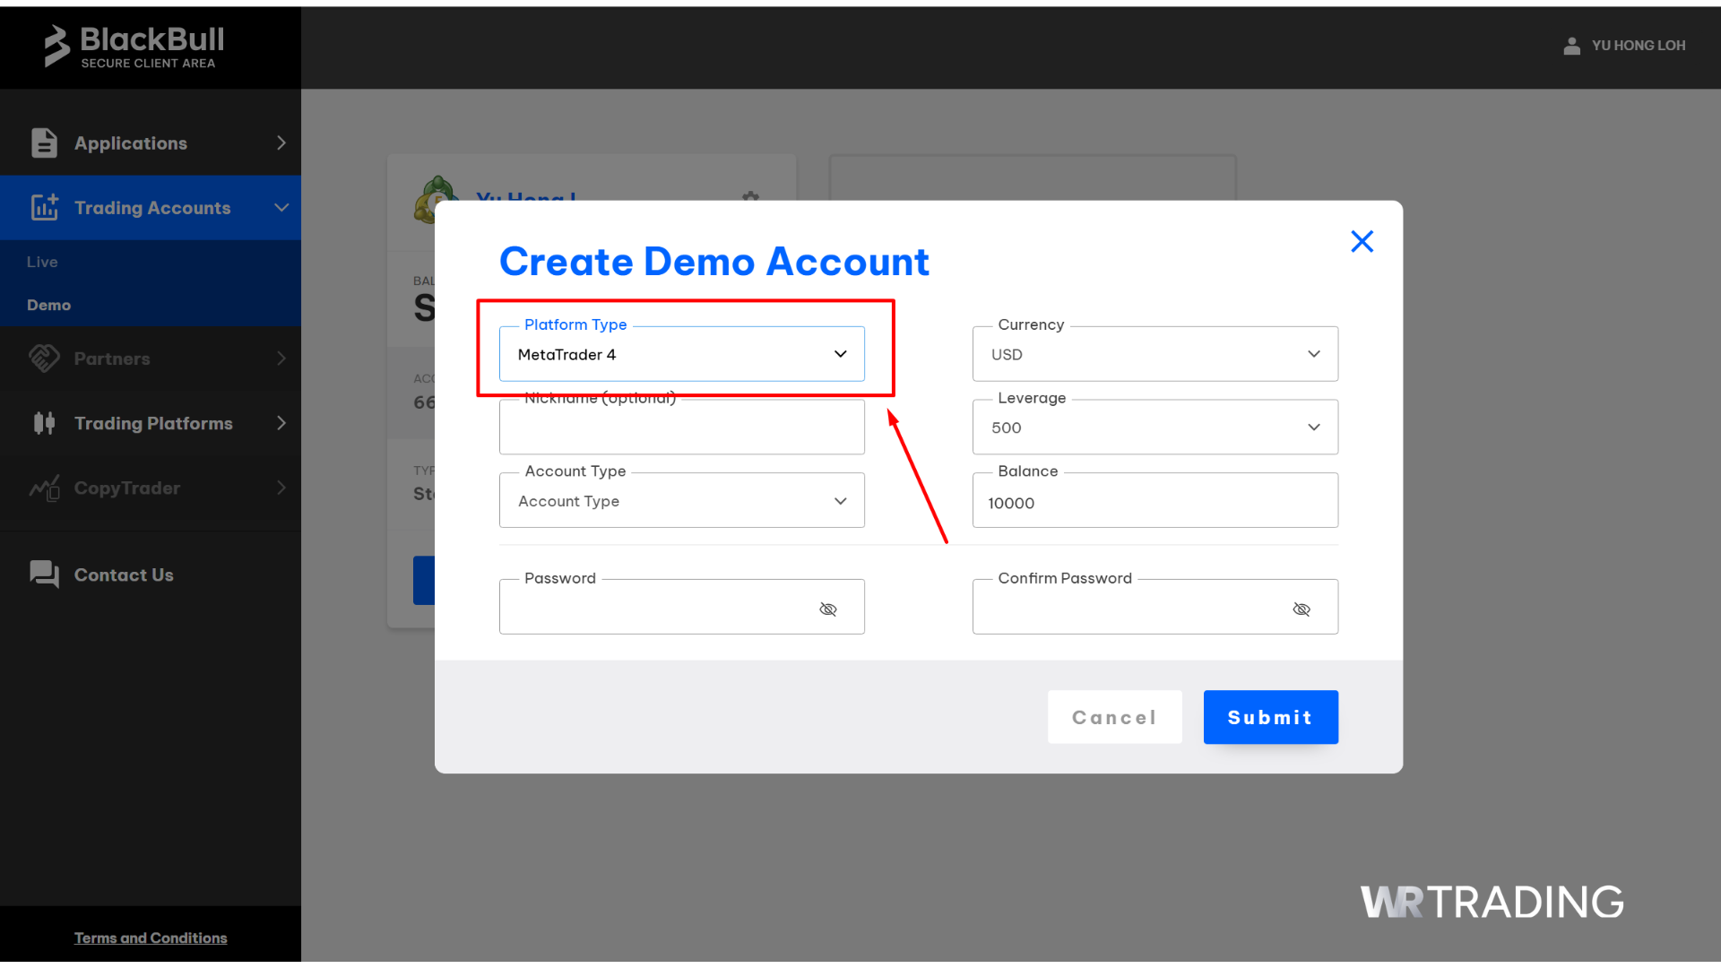This screenshot has height=968, width=1721.
Task: Click the Create Demo Account heading
Action: click(x=713, y=262)
